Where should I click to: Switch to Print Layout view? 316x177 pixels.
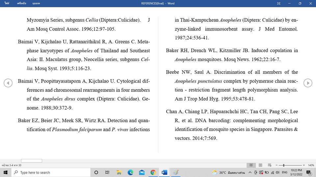point(260,165)
